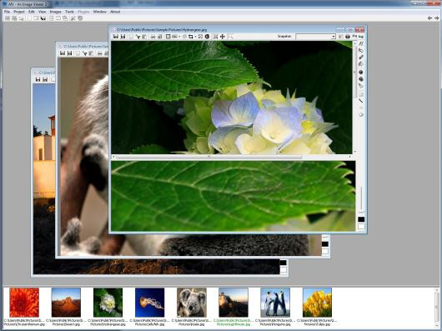Pick the black color swatch in the Hydrangeas window
Viewport: 442px width, 331px height.
[361, 219]
